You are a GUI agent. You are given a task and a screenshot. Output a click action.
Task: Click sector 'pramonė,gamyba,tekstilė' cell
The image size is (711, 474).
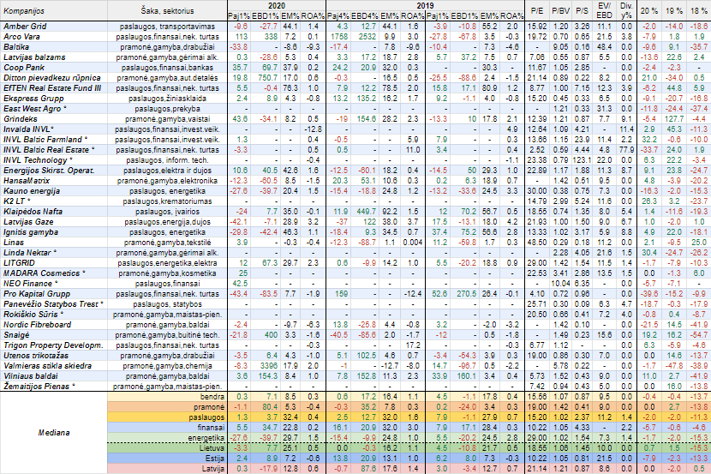tap(167, 243)
